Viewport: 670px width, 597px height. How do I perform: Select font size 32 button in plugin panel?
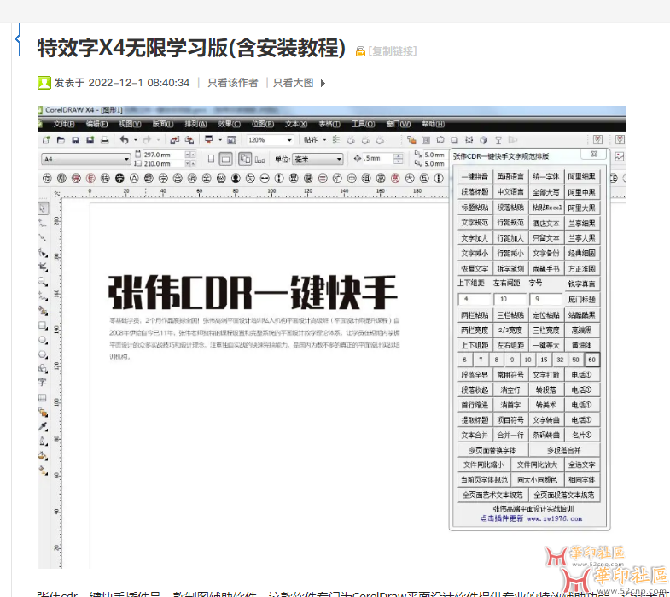560,360
